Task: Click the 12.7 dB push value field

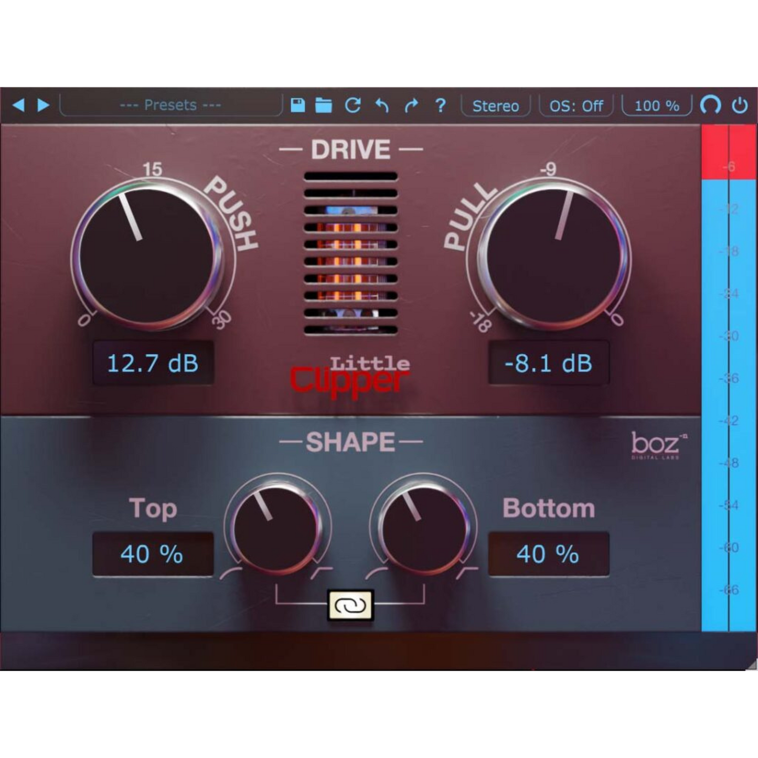Action: pos(153,363)
